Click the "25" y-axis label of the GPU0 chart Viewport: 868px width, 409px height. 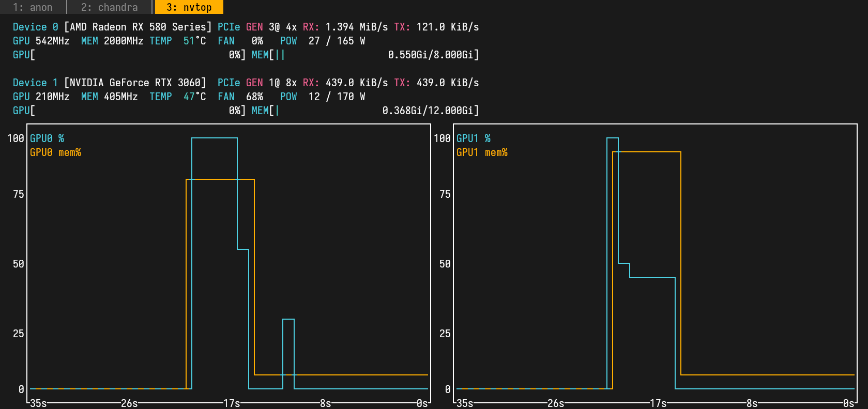19,334
